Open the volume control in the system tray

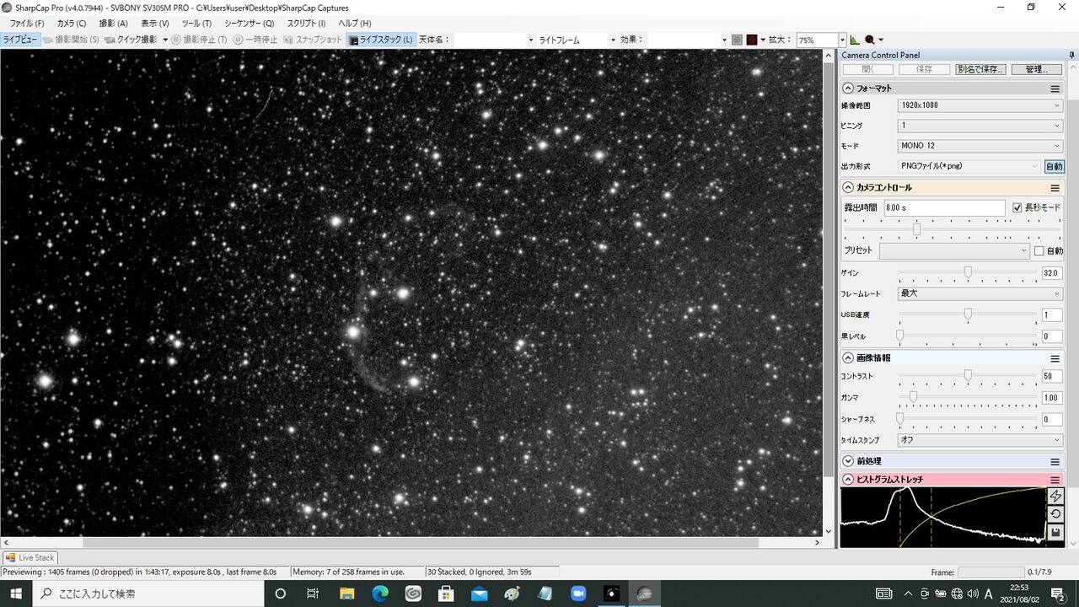[x=973, y=594]
